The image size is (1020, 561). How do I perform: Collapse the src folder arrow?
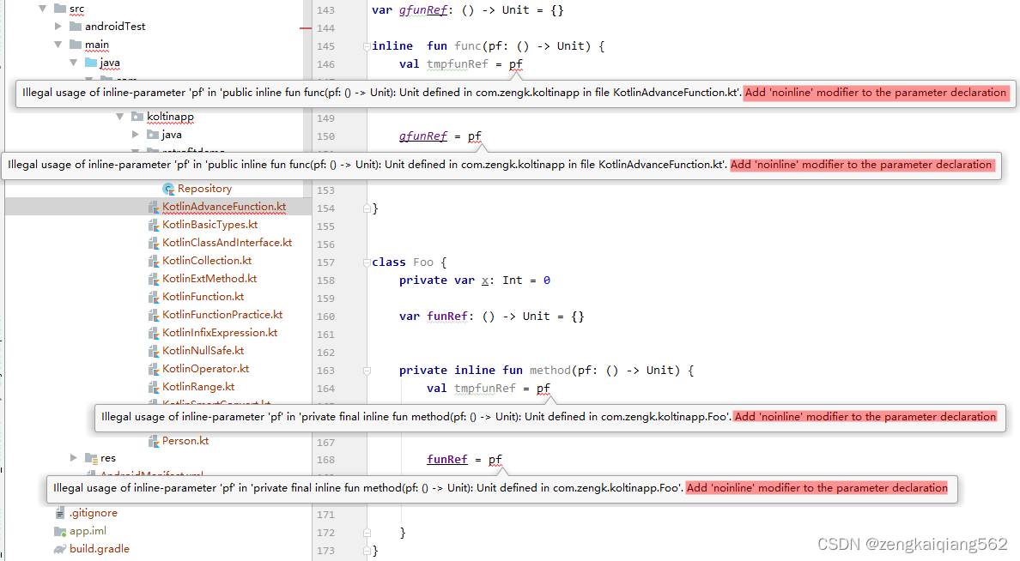coord(43,9)
